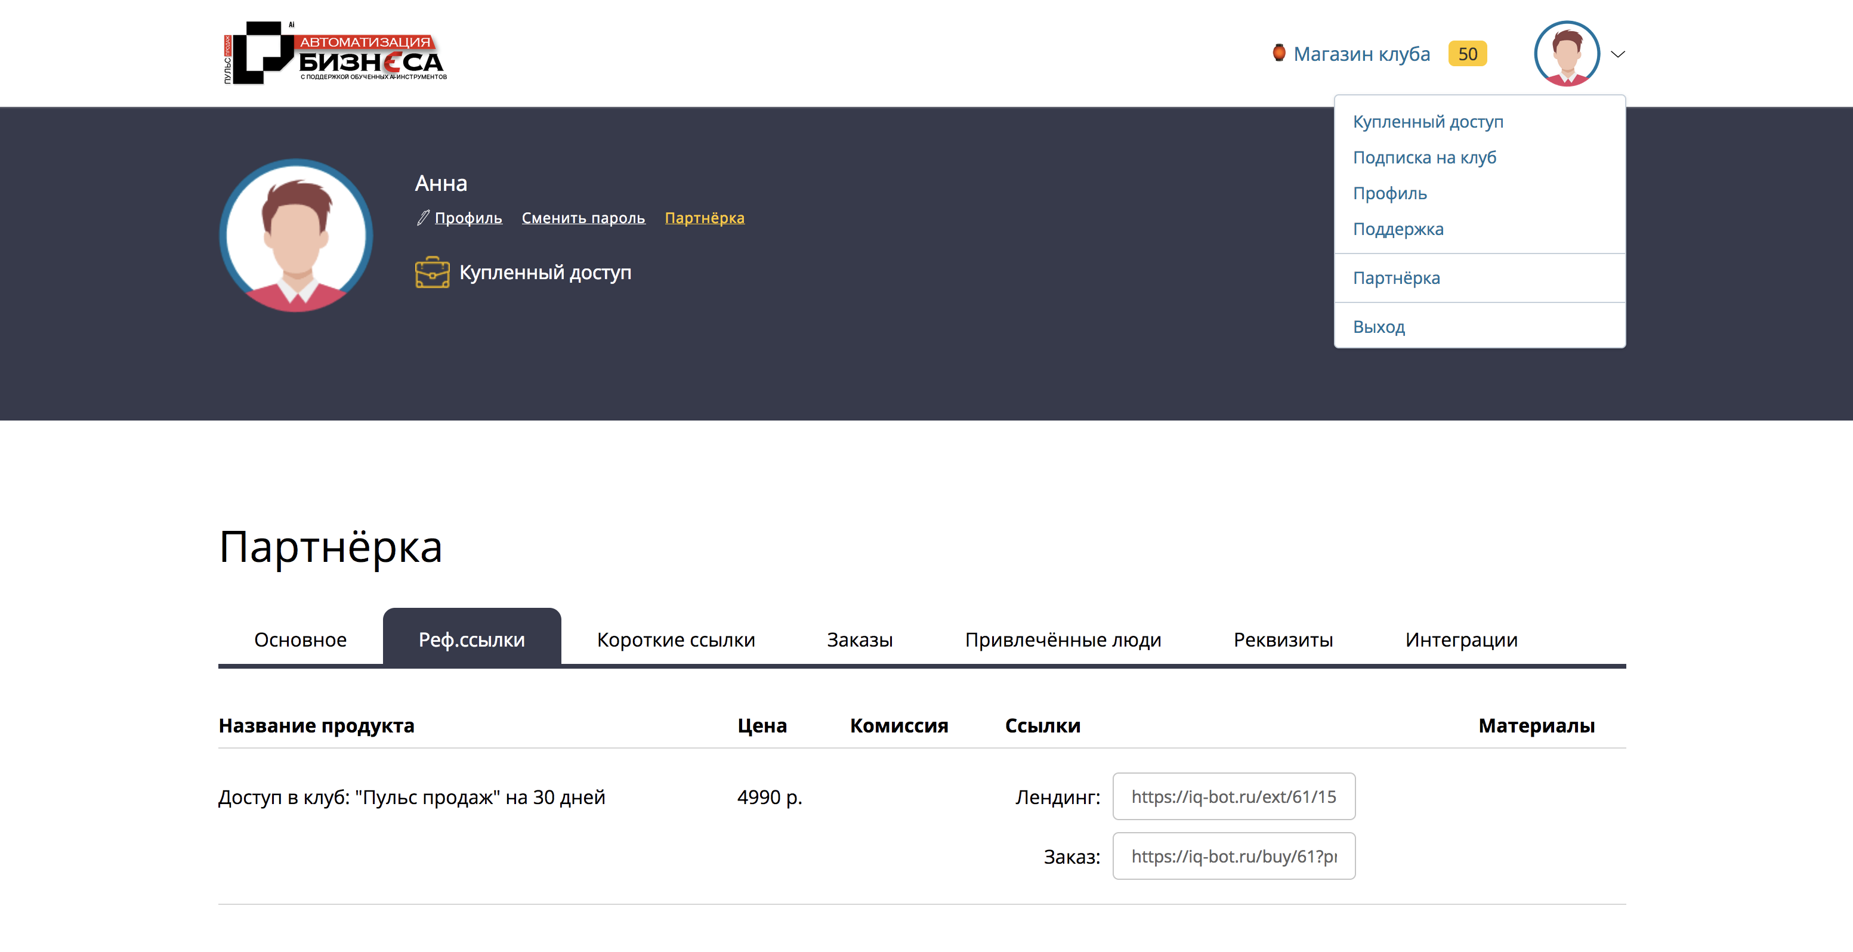Click the small header user avatar
Screen dimensions: 1853x952
1566,54
